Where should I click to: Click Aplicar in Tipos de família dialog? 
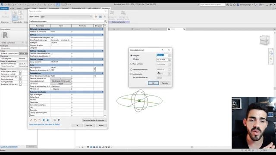click(x=101, y=125)
